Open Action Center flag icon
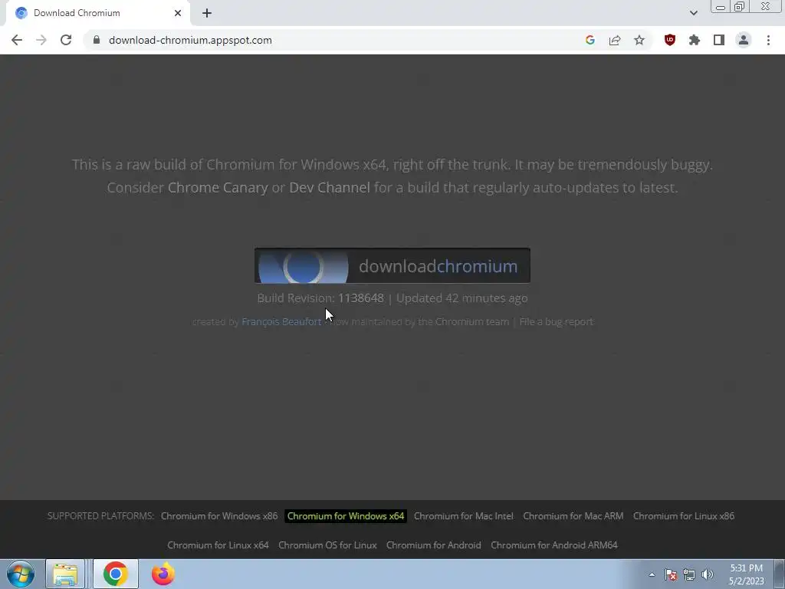This screenshot has width=785, height=589. click(671, 574)
